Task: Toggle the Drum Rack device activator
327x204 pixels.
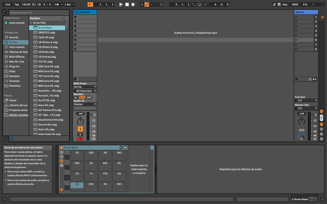Action: tap(62, 148)
